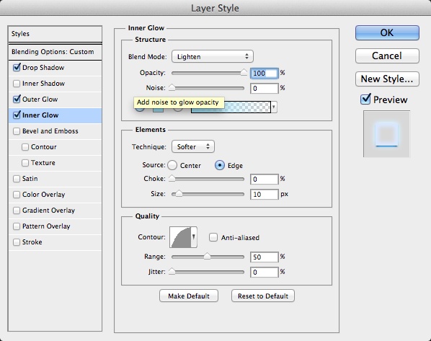
Task: Click the Range value field
Action: (265, 257)
